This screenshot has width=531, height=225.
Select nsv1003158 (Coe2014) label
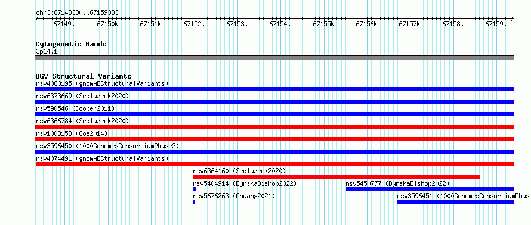72,133
